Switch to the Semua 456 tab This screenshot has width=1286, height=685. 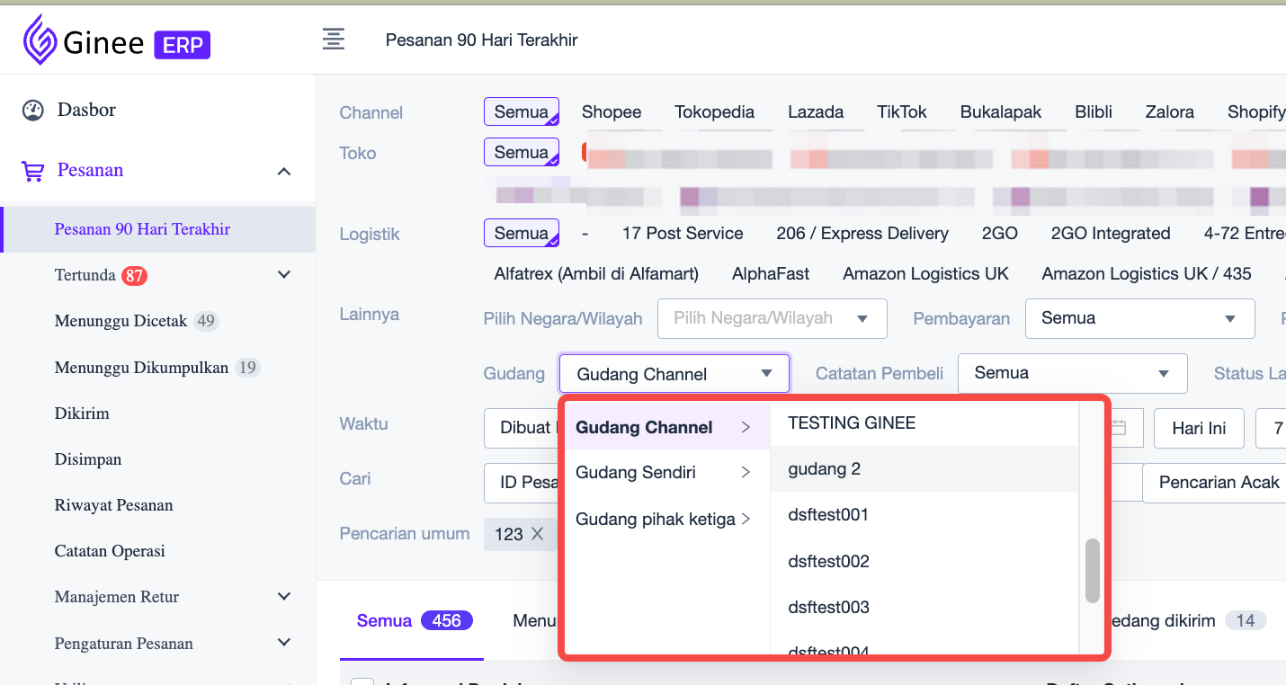point(414,620)
